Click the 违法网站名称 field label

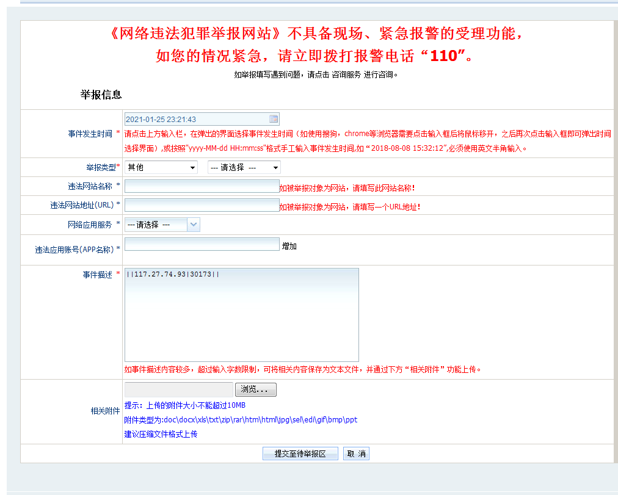90,186
